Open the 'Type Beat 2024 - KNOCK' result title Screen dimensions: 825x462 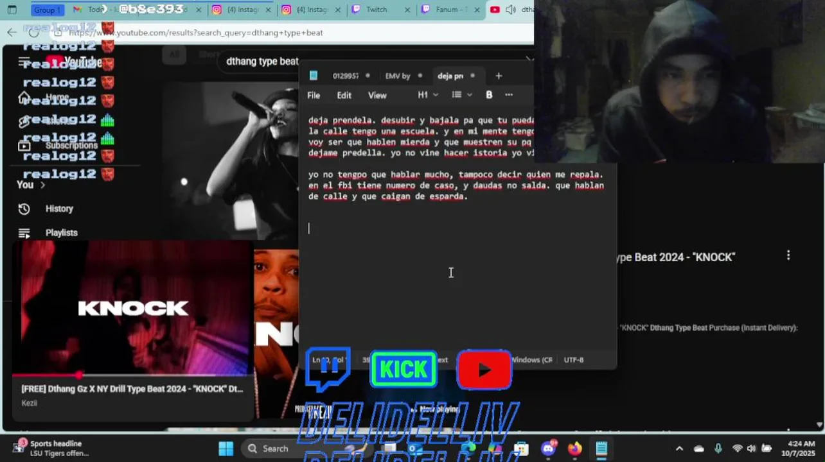point(676,257)
